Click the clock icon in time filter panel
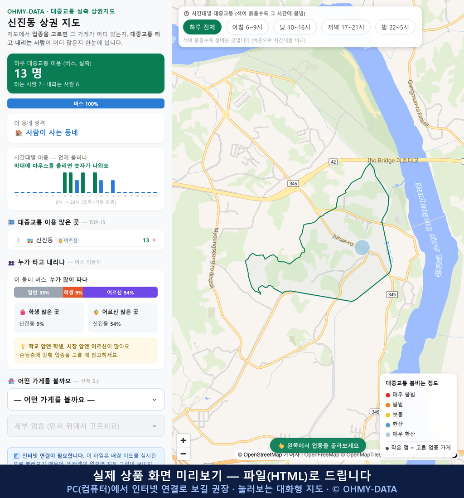 pos(187,14)
